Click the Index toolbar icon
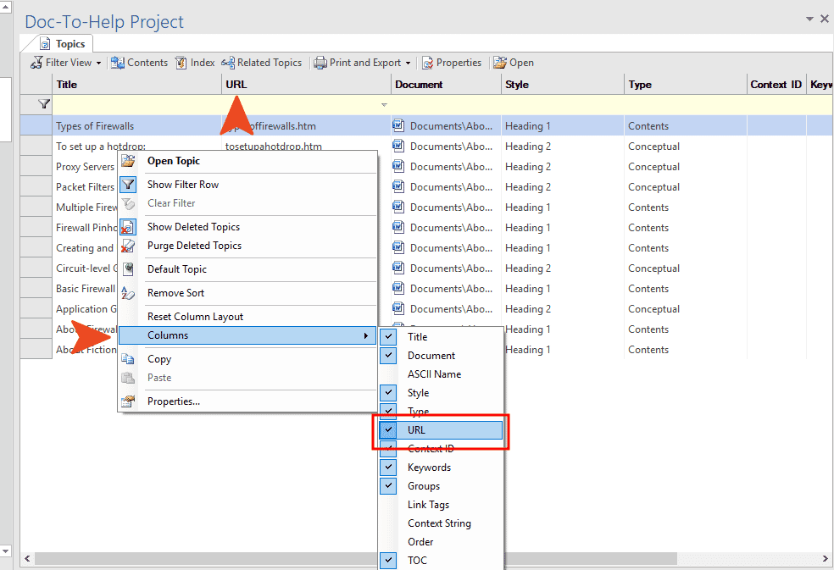The width and height of the screenshot is (834, 570). pyautogui.click(x=181, y=63)
